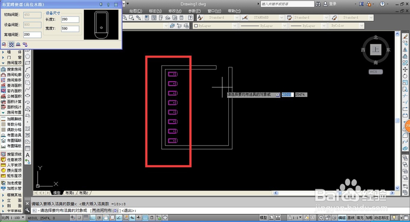410x222 pixels.
Task: Select the multiline text A tool
Action: (x=27, y=155)
